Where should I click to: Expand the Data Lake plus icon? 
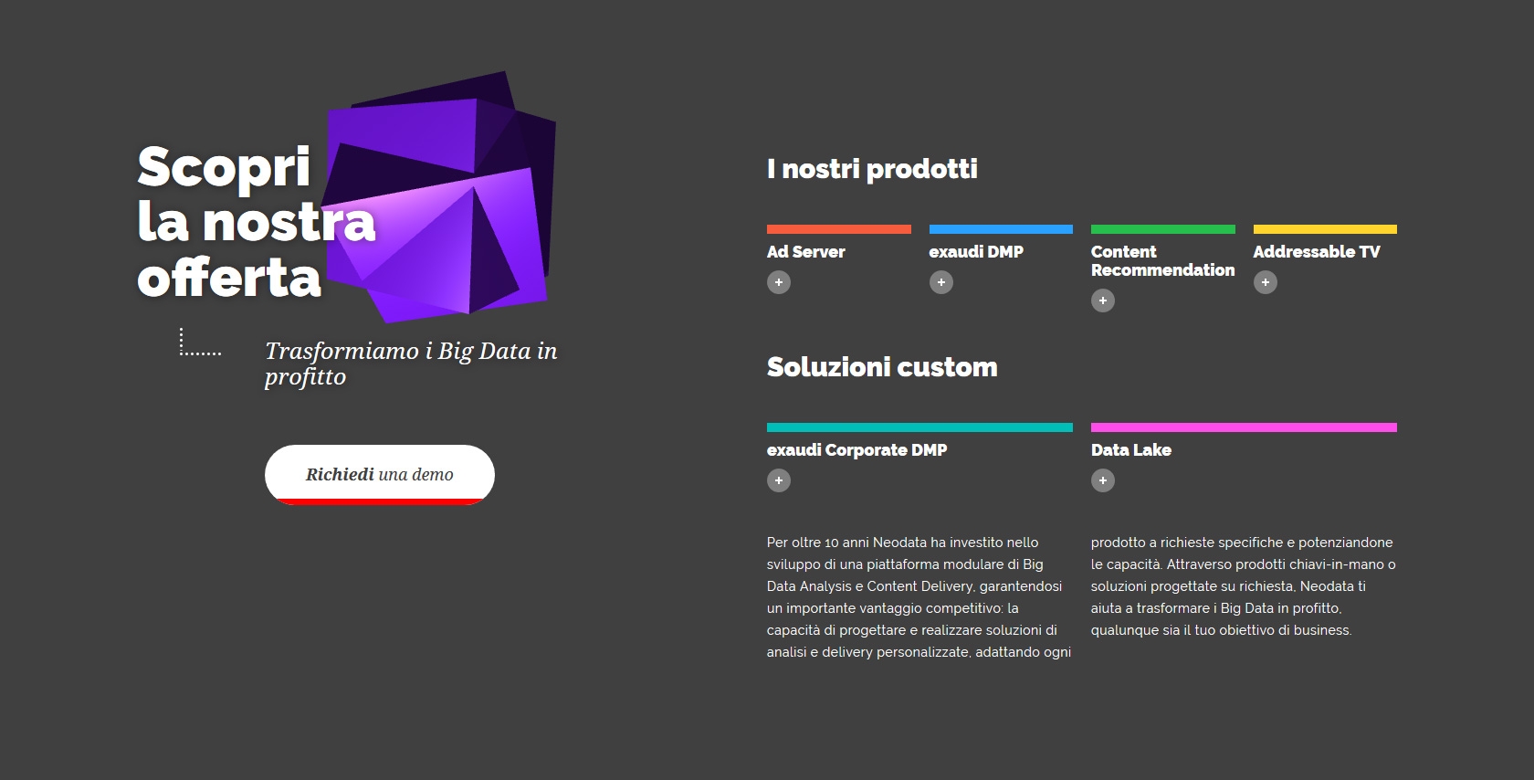[1103, 480]
